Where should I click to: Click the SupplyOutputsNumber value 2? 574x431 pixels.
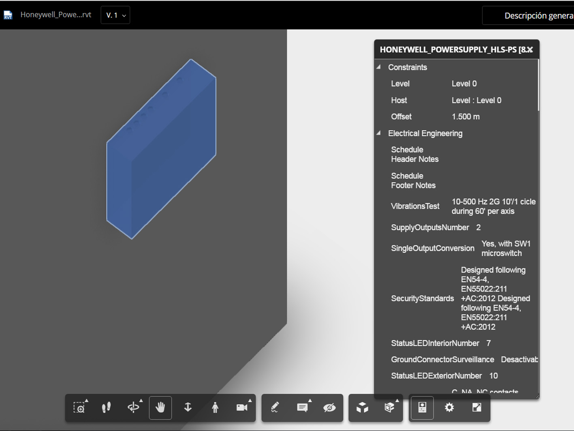point(478,227)
